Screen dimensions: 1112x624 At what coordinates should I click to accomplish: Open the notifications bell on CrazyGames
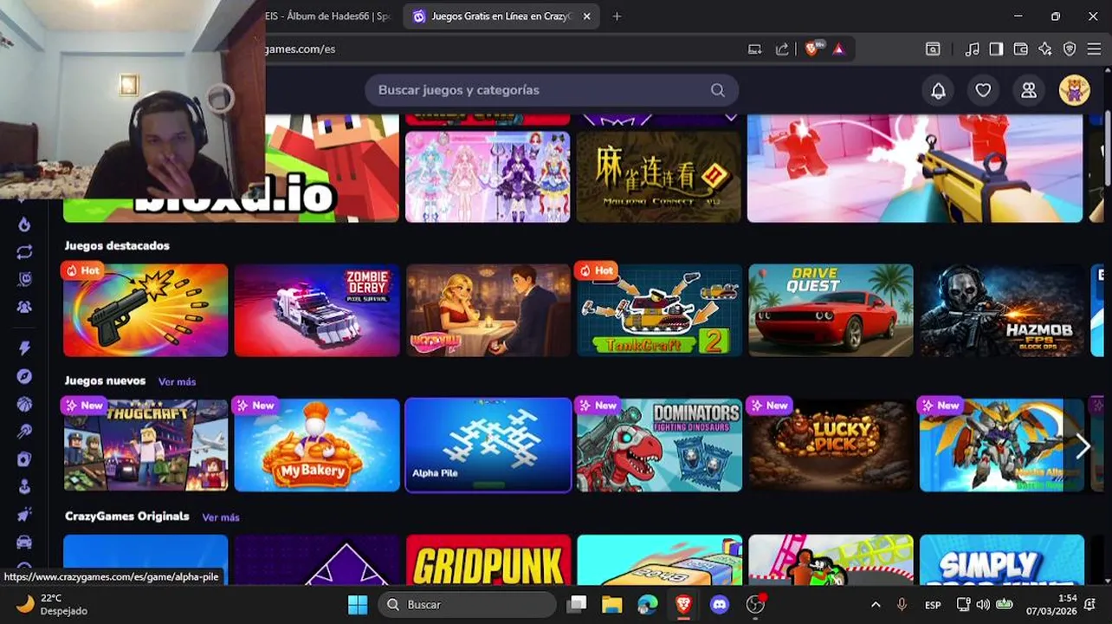click(x=938, y=90)
